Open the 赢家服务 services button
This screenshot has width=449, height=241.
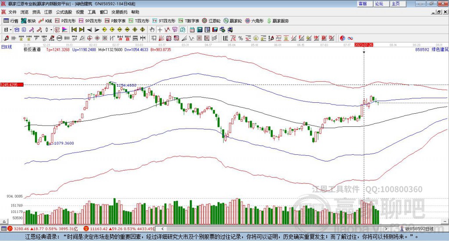tap(278, 21)
